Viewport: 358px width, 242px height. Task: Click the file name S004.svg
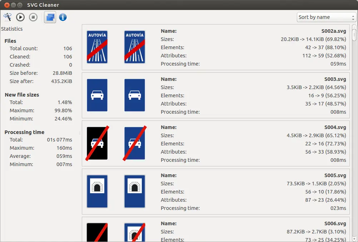[x=335, y=127]
